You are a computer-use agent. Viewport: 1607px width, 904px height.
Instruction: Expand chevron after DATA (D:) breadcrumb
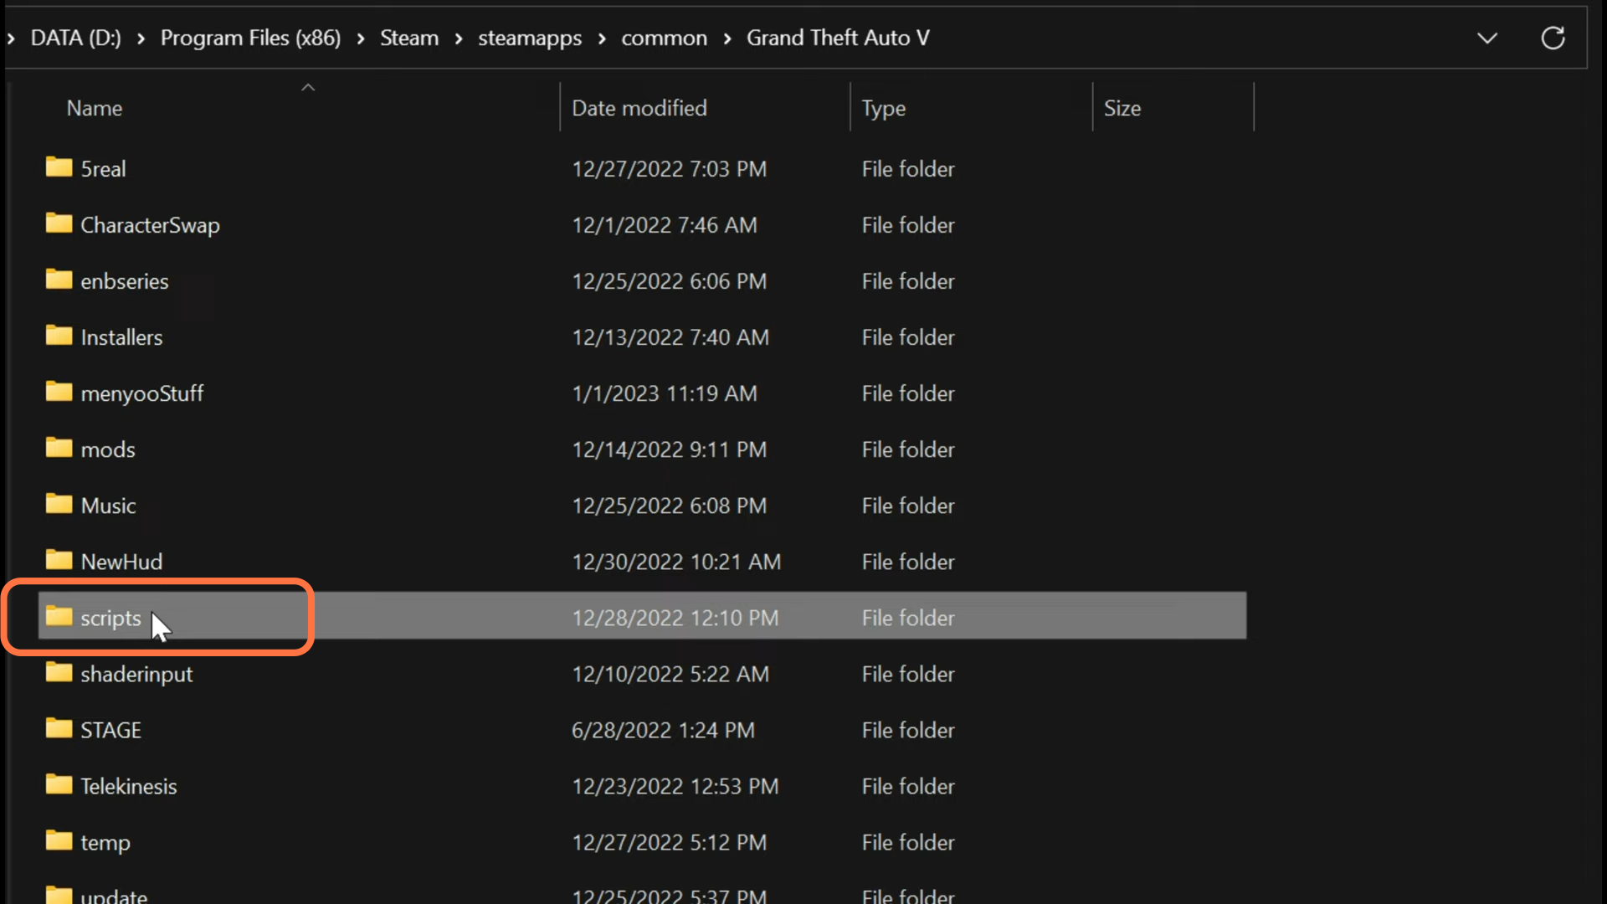coord(141,39)
